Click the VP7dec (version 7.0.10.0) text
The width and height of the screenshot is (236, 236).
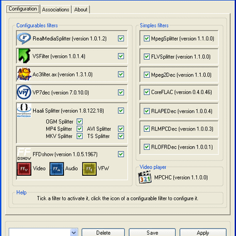pos(61,93)
